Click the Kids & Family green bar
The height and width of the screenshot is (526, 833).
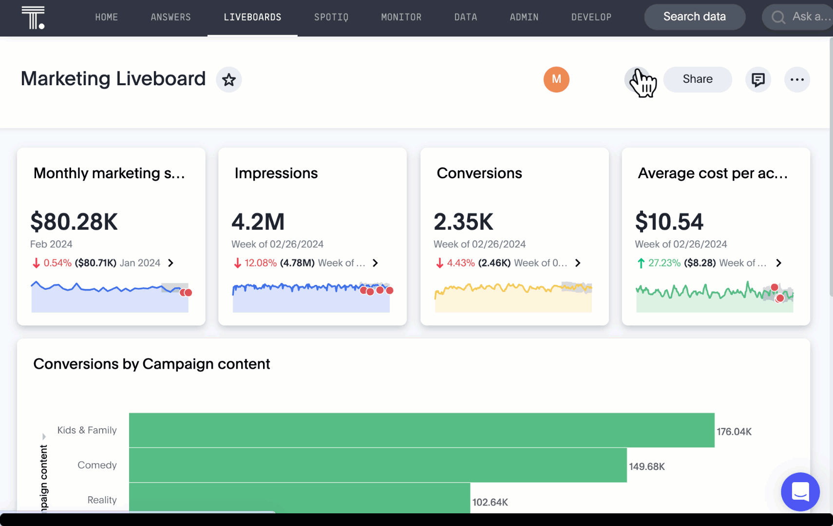(421, 430)
